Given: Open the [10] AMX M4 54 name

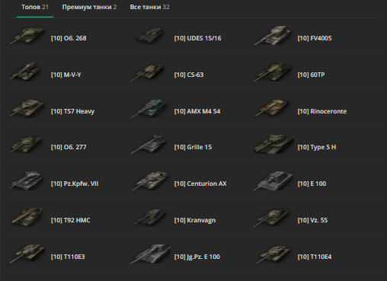Looking at the screenshot, I should (197, 111).
